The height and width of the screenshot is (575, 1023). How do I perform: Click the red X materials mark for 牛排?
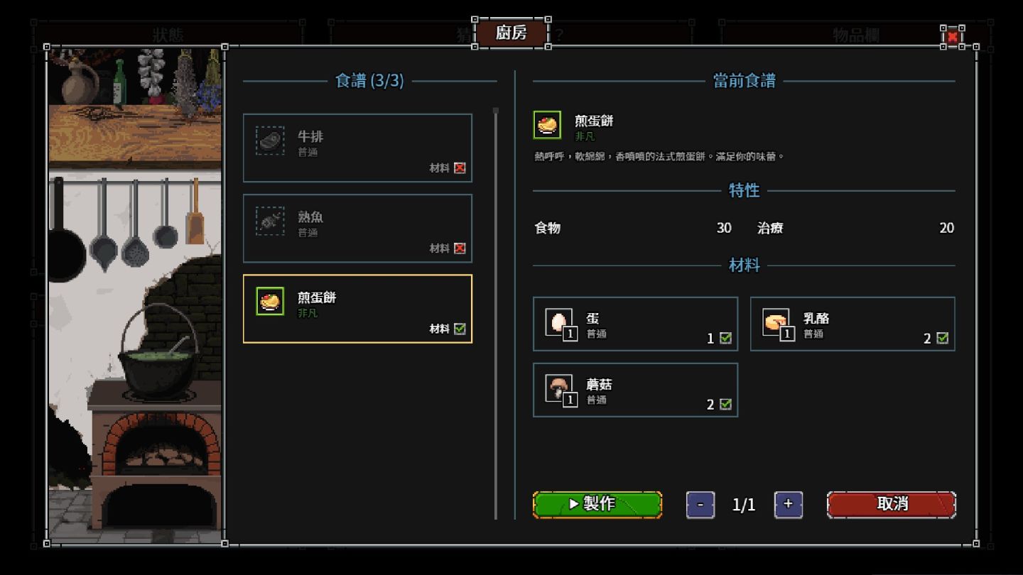tap(460, 168)
